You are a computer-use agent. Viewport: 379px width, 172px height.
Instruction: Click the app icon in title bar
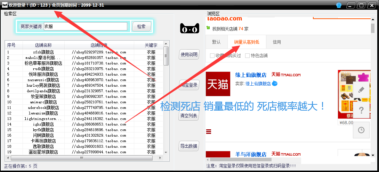click(5, 5)
